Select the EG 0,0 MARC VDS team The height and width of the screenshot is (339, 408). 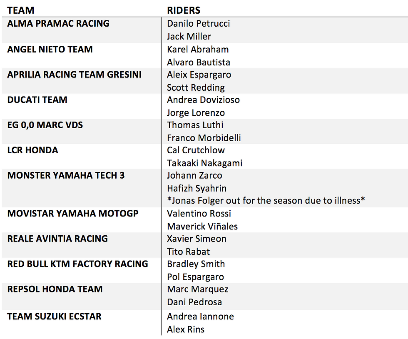(45, 125)
